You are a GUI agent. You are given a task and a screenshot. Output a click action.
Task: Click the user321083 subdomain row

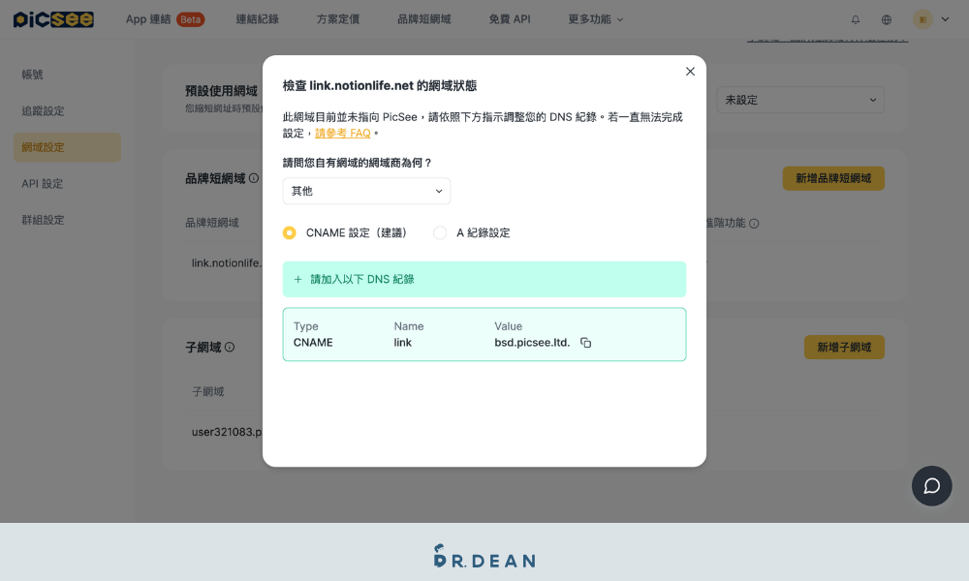click(226, 432)
